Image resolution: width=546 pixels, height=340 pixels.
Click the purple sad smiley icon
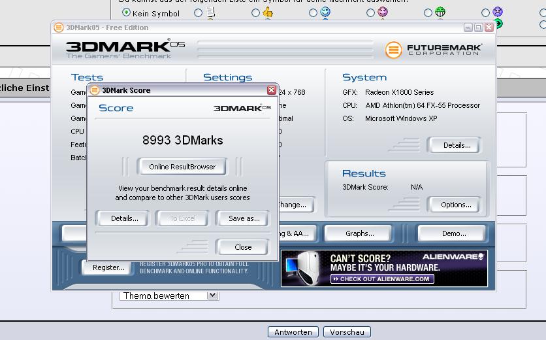498,12
